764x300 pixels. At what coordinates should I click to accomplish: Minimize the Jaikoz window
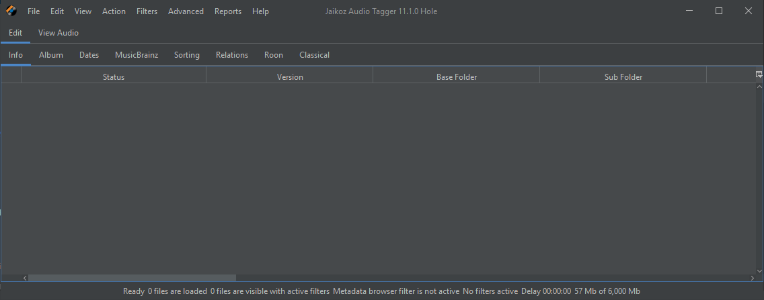(689, 11)
